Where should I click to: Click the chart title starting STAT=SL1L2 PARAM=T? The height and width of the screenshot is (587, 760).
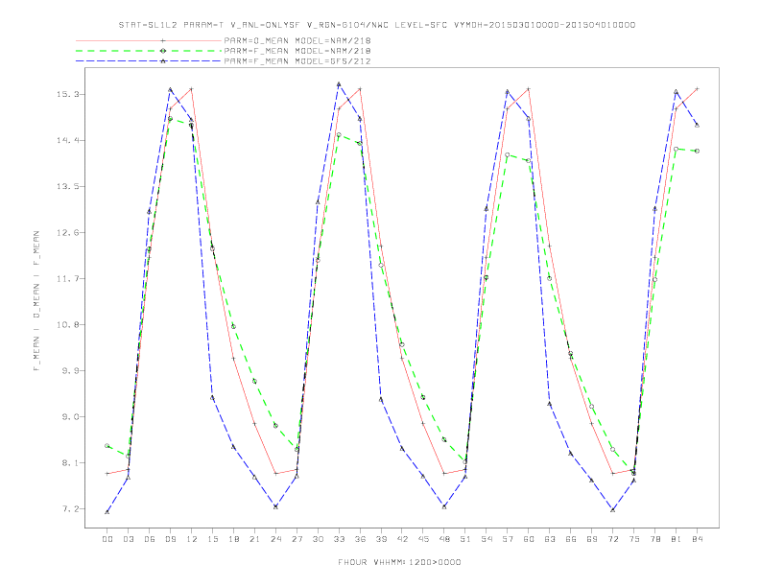coord(376,25)
